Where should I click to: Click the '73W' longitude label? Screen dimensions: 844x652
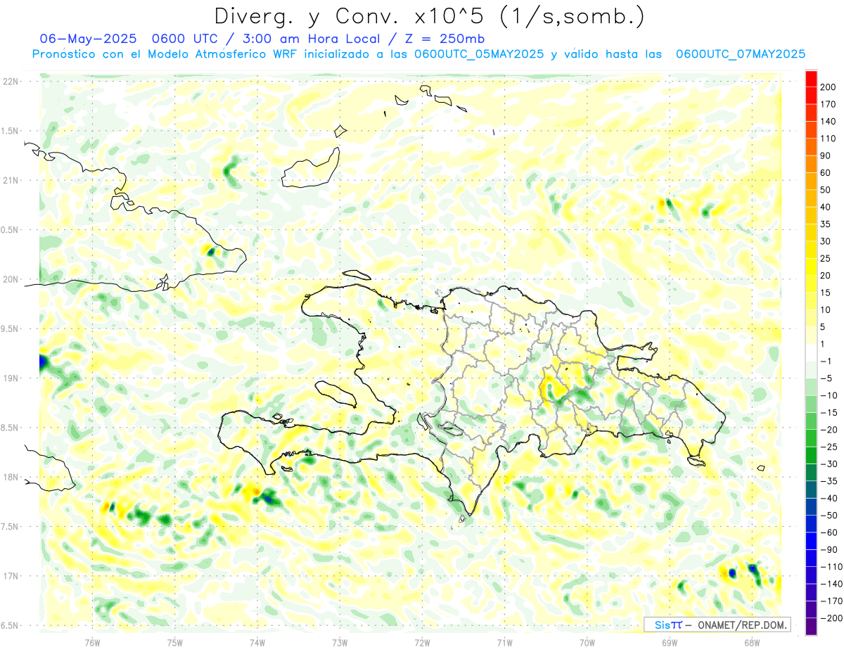coord(340,642)
